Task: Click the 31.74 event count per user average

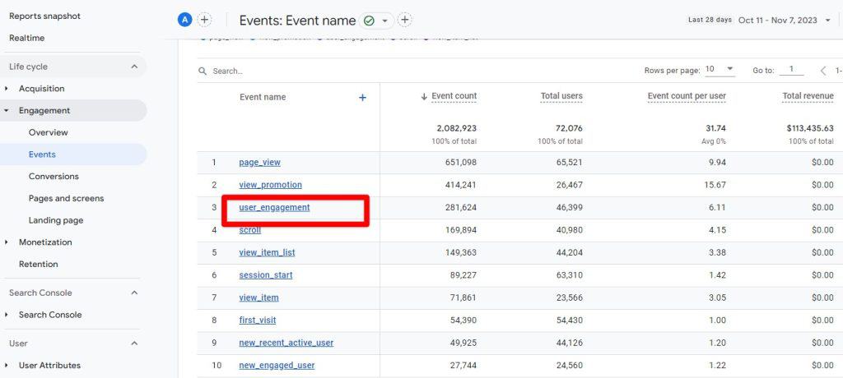Action: point(716,128)
